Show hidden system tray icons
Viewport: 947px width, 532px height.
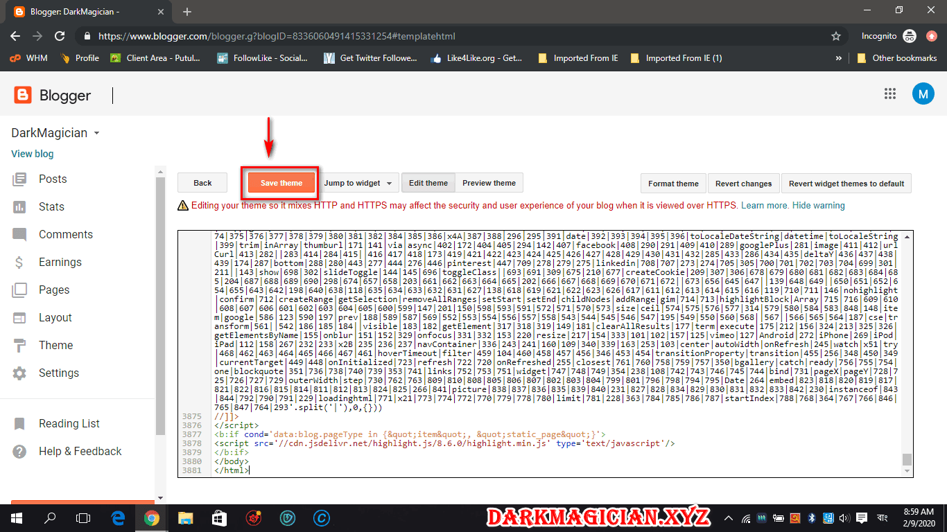tap(729, 517)
